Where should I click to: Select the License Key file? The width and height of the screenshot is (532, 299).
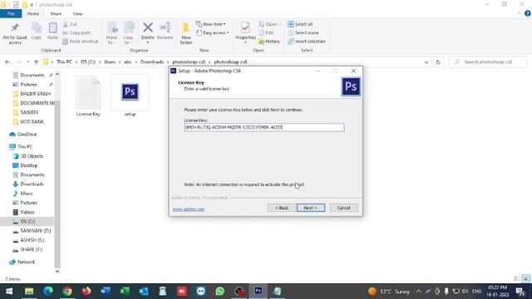click(88, 96)
